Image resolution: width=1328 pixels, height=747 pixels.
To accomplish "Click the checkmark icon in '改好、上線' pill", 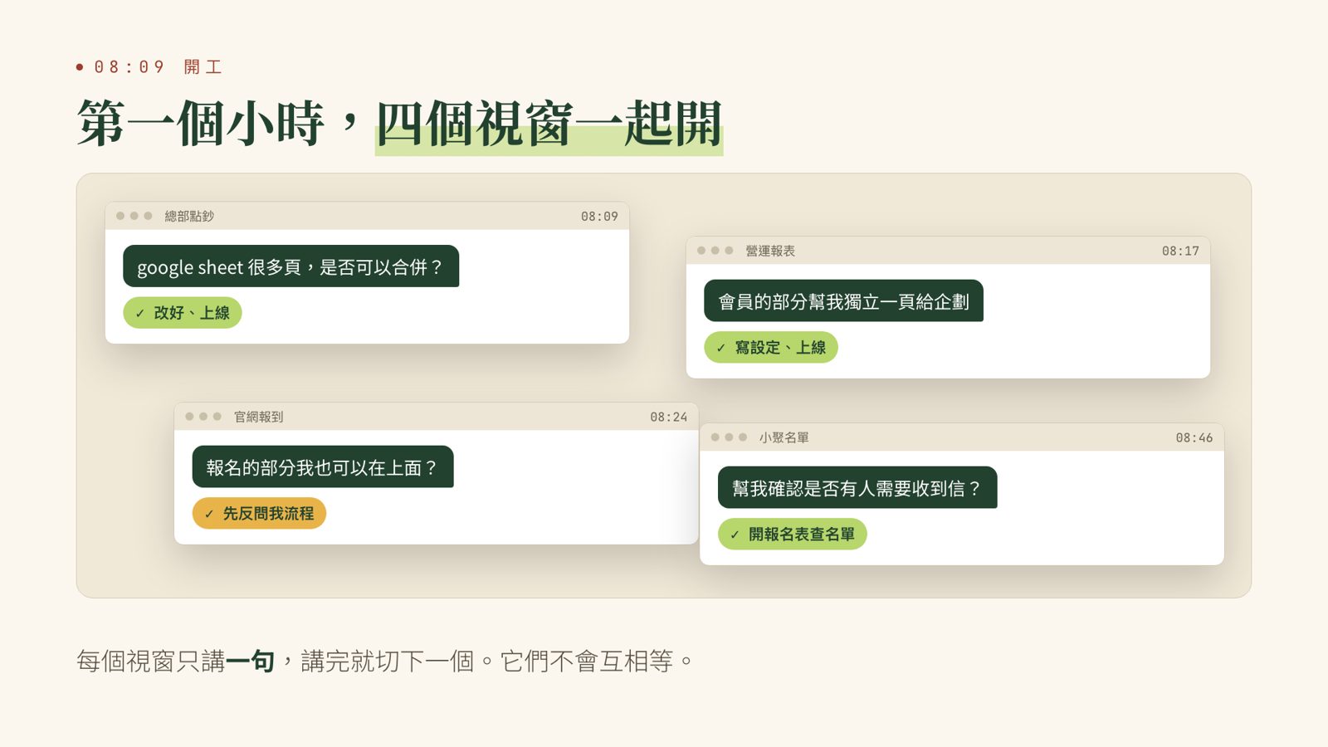I will 139,314.
